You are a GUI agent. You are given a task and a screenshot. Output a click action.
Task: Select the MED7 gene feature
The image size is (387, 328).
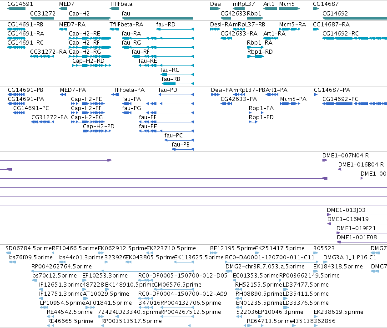click(63, 9)
